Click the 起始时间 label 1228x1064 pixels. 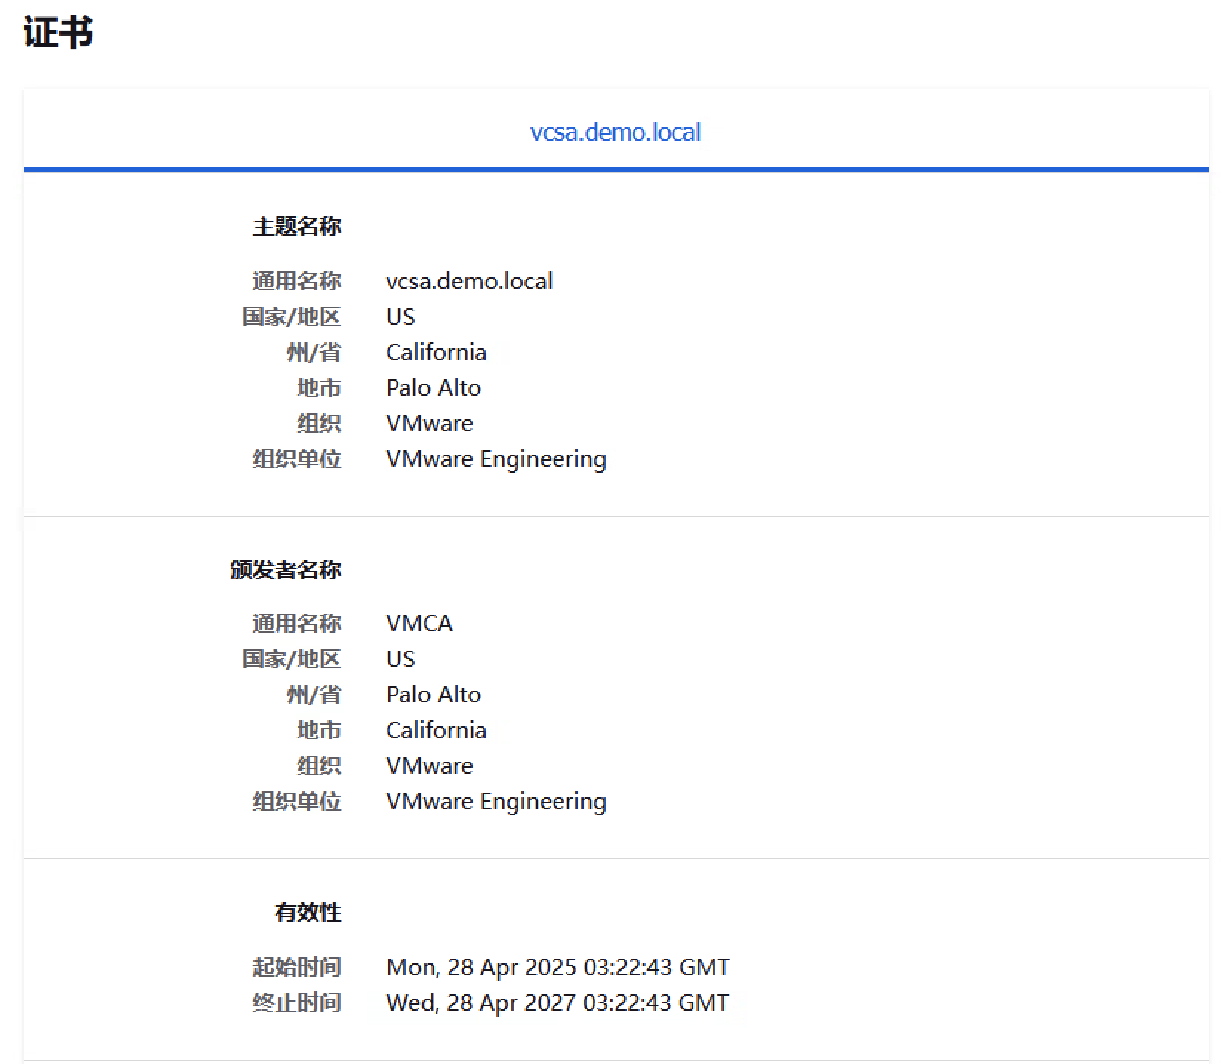coord(296,967)
